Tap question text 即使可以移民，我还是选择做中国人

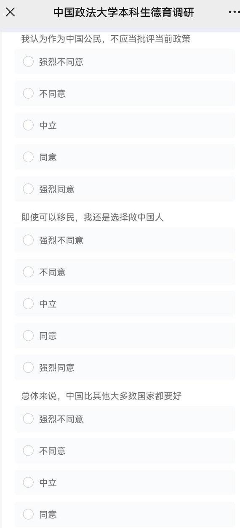tap(92, 217)
